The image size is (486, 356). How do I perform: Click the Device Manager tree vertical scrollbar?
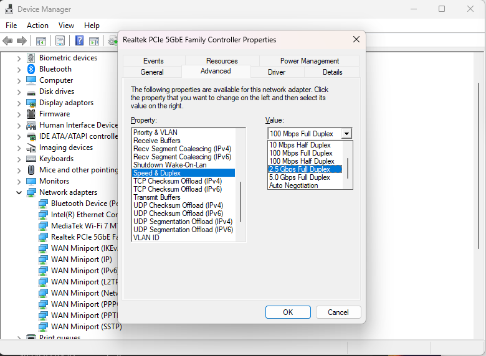tap(479, 166)
